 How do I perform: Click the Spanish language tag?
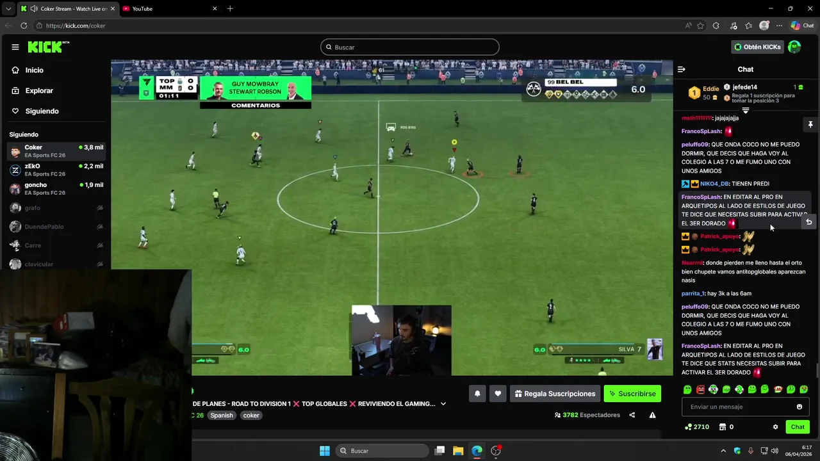click(x=222, y=415)
